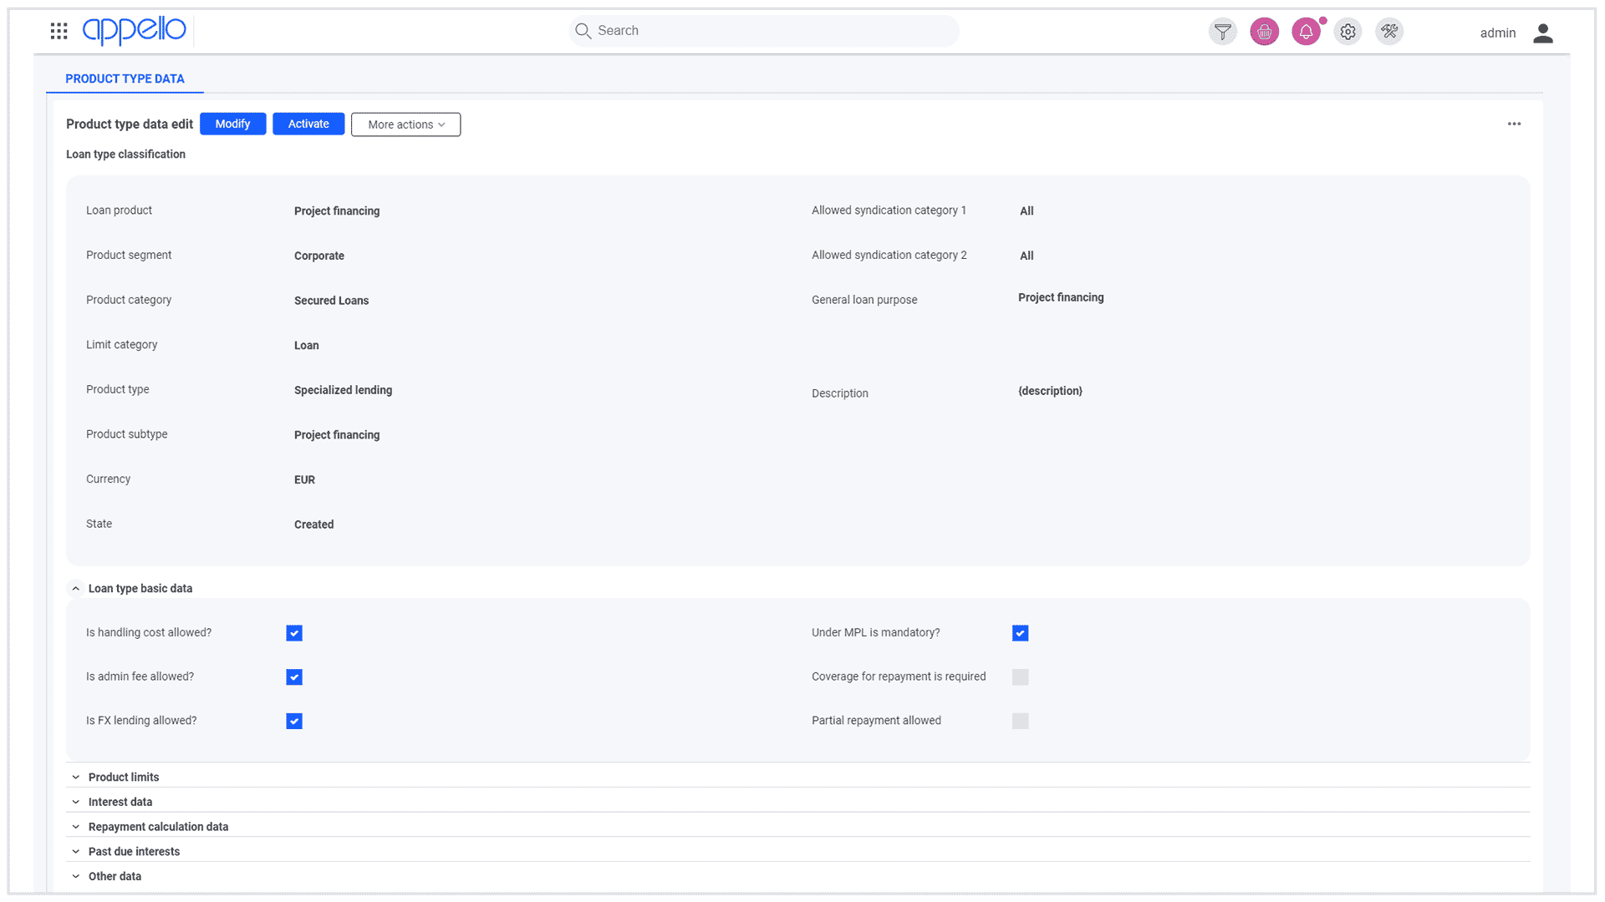Collapse the Loan type basic data section
1605x902 pixels.
(74, 587)
